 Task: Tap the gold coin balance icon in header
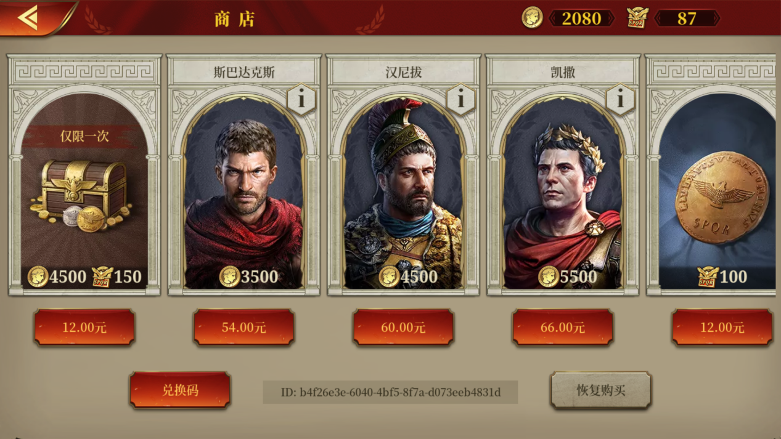(x=533, y=18)
